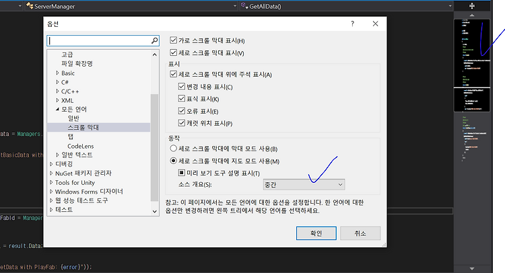The image size is (505, 273).
Task: Select 지도 모드 사용 radio button
Action: pyautogui.click(x=173, y=161)
